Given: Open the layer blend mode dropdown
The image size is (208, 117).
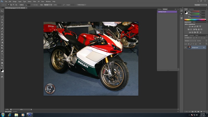Looking at the screenshot, I should click(190, 41).
